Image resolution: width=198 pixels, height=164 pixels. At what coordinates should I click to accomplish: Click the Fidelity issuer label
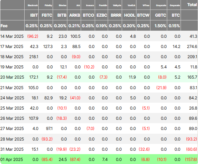click(x=48, y=5)
